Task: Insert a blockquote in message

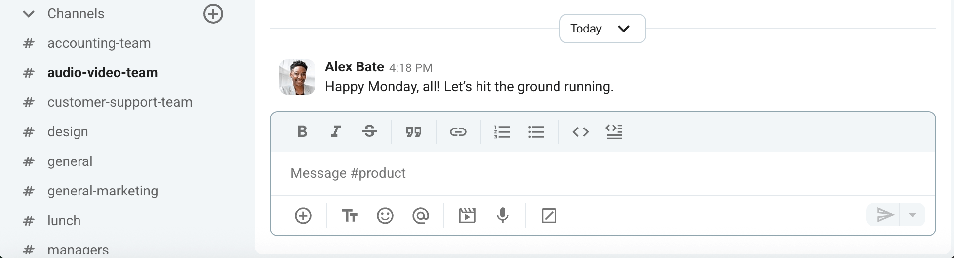Action: [x=414, y=131]
